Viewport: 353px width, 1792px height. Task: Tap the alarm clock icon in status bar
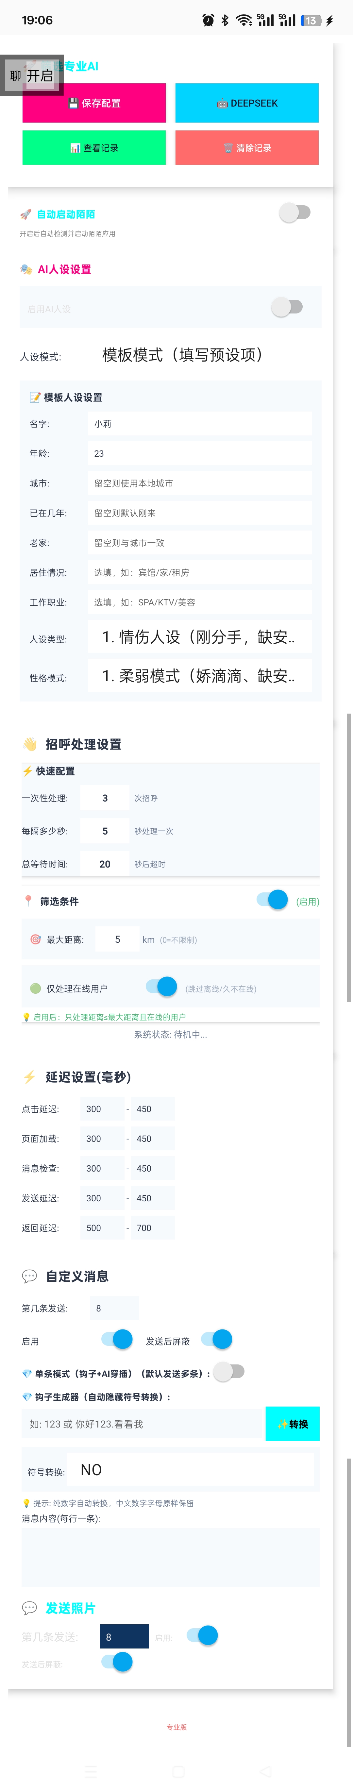coord(208,20)
